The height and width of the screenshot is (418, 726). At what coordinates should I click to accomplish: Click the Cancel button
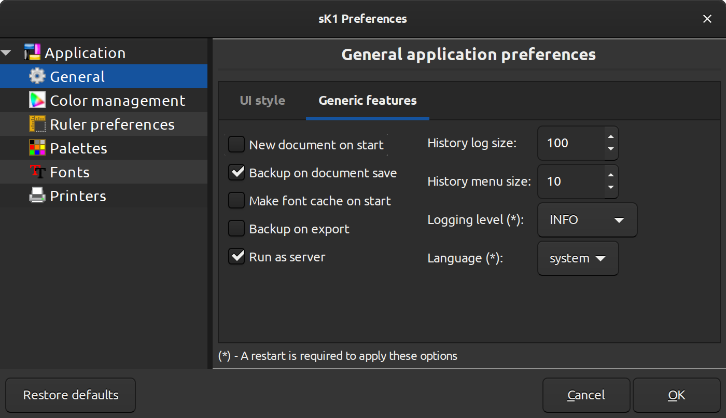pos(586,395)
